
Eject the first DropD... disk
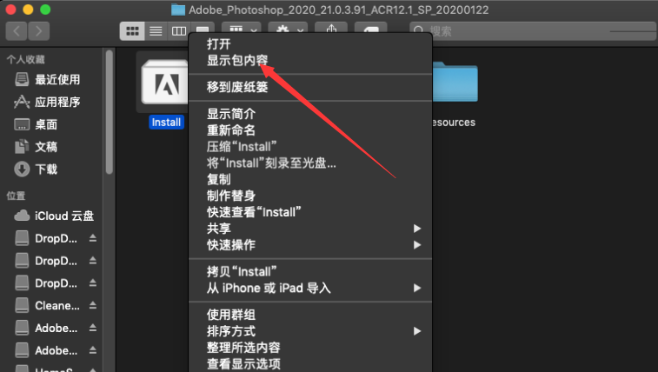point(93,238)
